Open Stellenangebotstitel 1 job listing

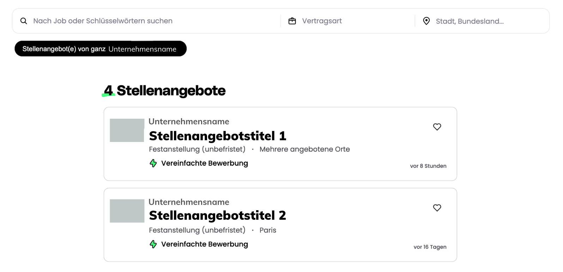217,136
